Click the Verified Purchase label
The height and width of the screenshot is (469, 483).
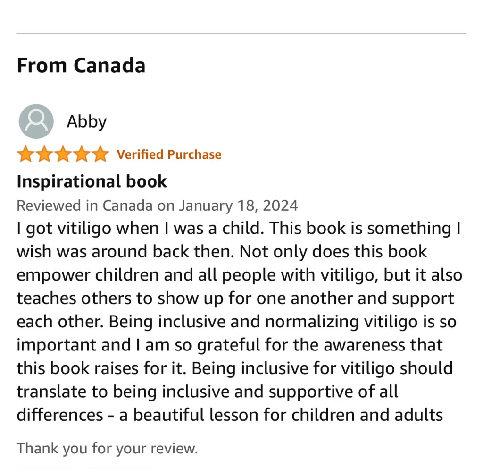tap(169, 154)
